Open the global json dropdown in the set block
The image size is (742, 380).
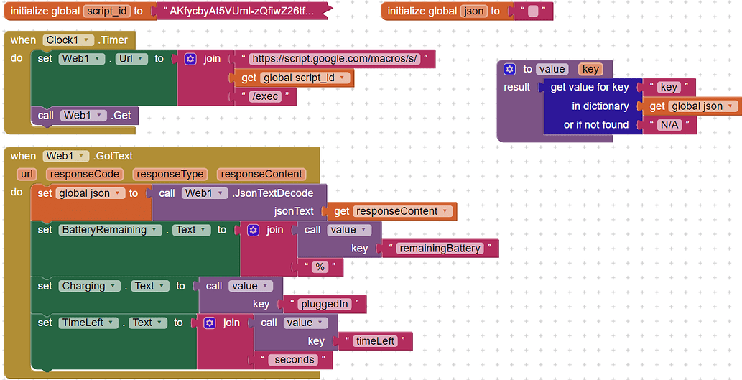click(x=90, y=193)
